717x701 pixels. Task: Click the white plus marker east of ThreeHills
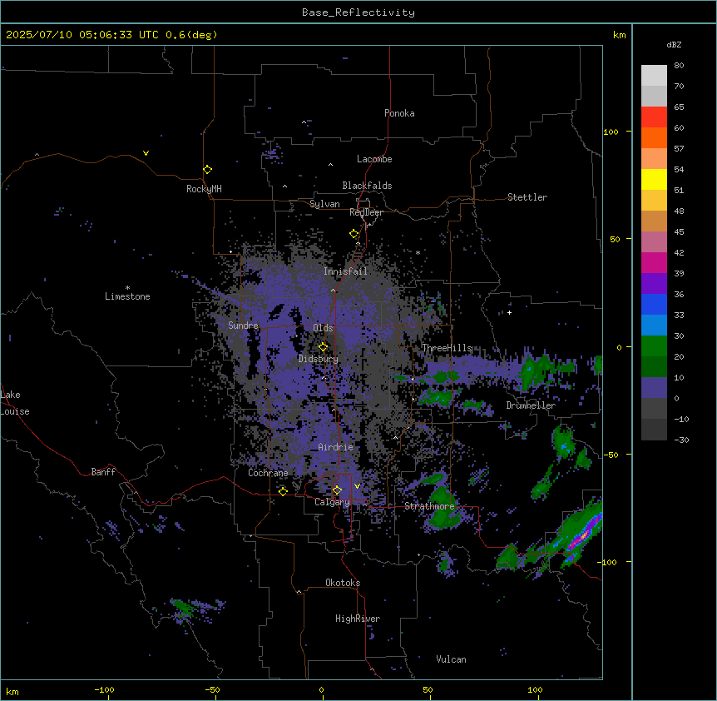[509, 312]
